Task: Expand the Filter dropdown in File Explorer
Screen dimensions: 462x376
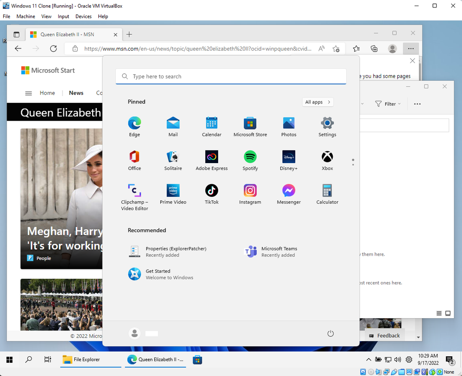Action: click(388, 104)
